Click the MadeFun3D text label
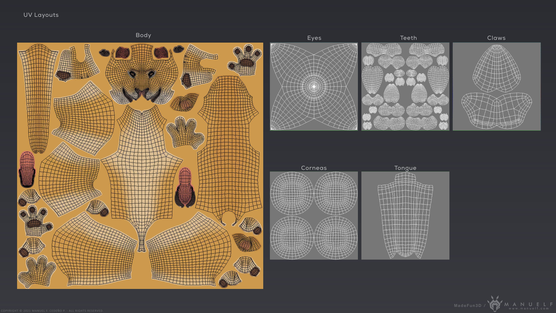 (x=467, y=305)
